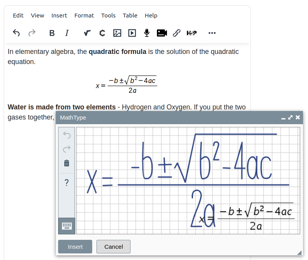
Task: Select the quadratic formula in the document
Action: (127, 85)
